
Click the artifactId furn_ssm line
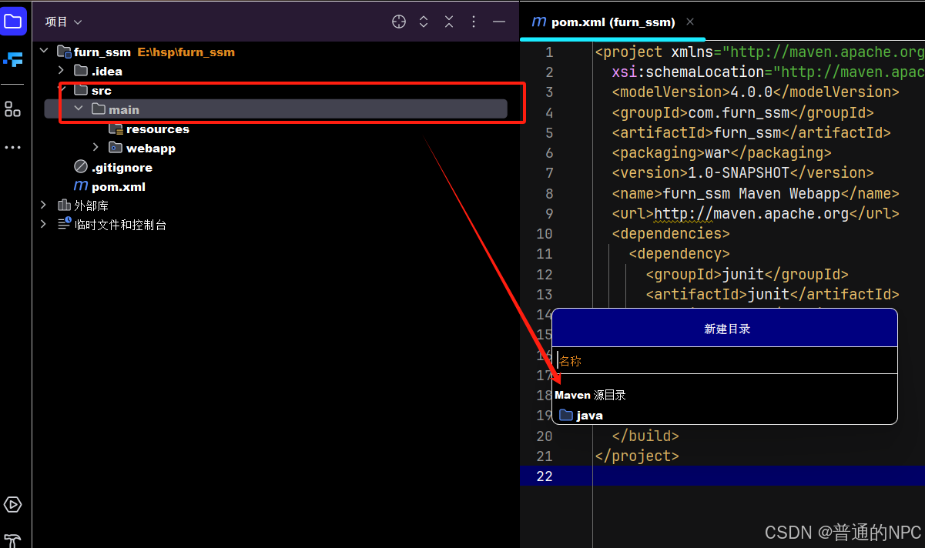[x=751, y=132]
